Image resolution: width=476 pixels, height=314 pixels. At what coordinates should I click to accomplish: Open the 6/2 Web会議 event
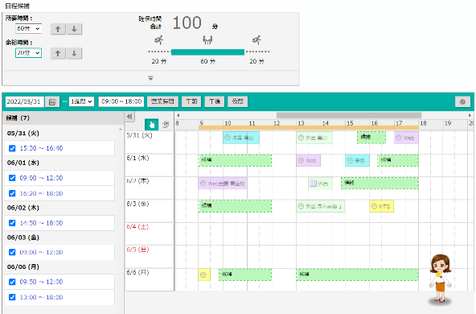(223, 184)
